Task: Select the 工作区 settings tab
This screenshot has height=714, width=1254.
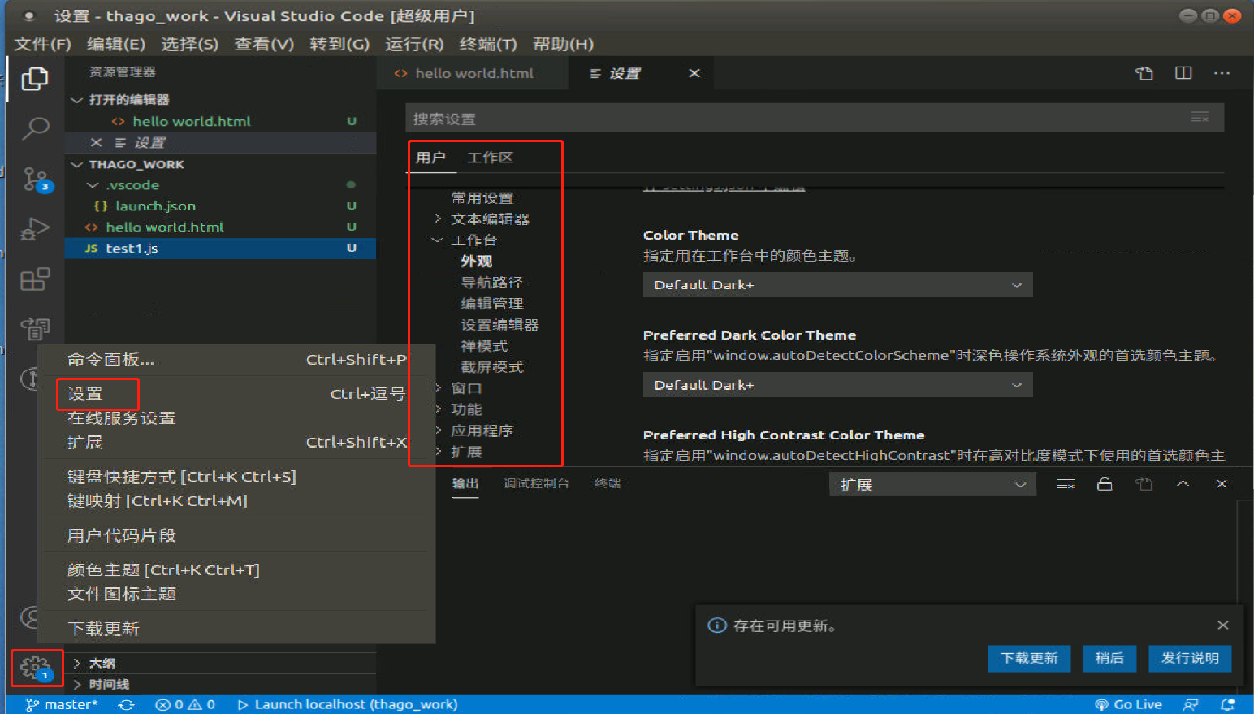Action: click(x=490, y=158)
